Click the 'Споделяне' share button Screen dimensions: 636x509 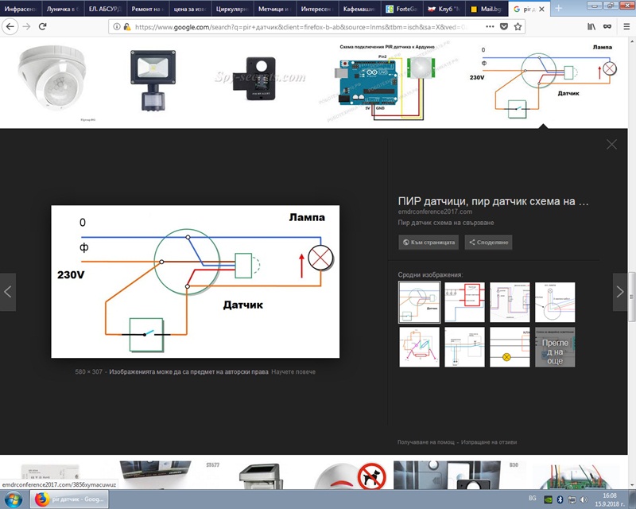coord(489,242)
